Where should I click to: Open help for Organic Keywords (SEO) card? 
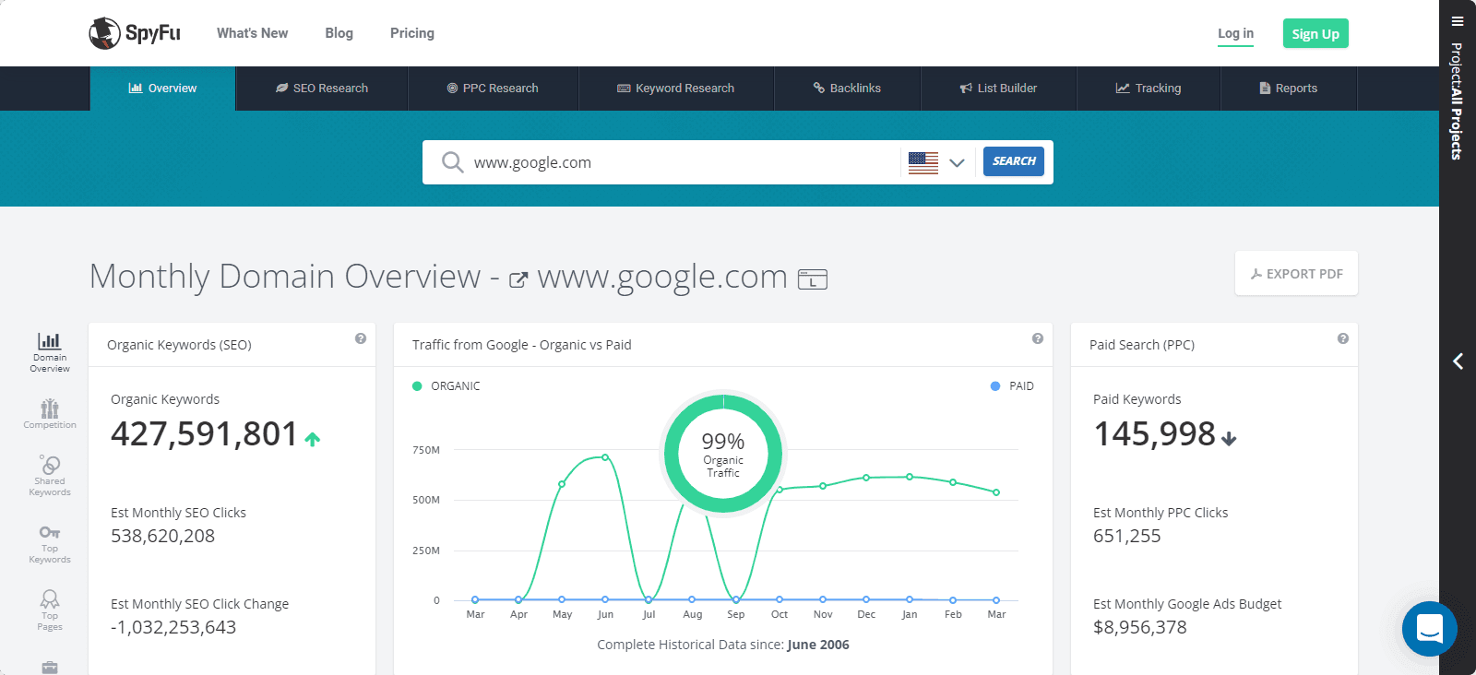361,338
